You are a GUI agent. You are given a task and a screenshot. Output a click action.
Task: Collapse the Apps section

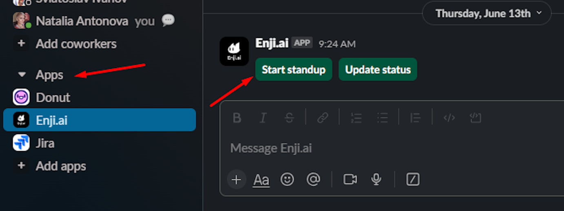point(22,75)
